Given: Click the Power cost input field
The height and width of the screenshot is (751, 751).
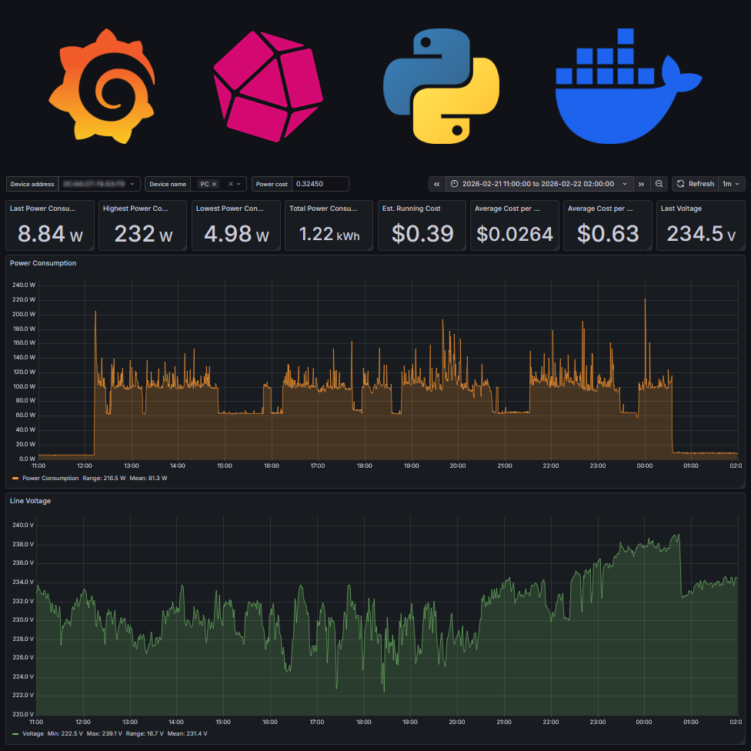Looking at the screenshot, I should tap(320, 184).
